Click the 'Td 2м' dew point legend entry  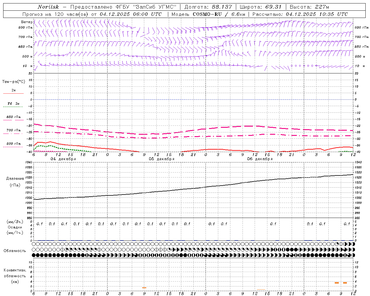point(13,103)
